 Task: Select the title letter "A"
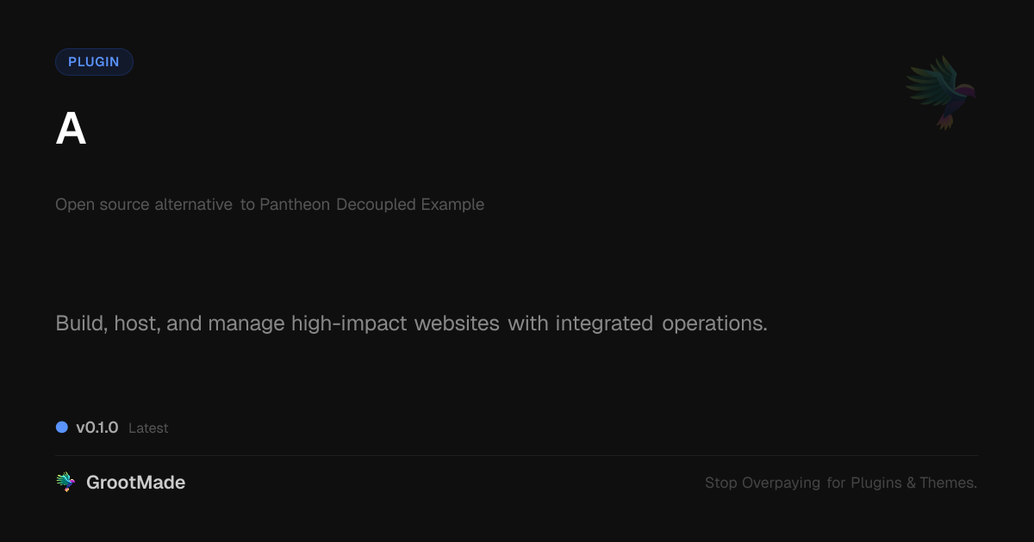[x=71, y=130]
